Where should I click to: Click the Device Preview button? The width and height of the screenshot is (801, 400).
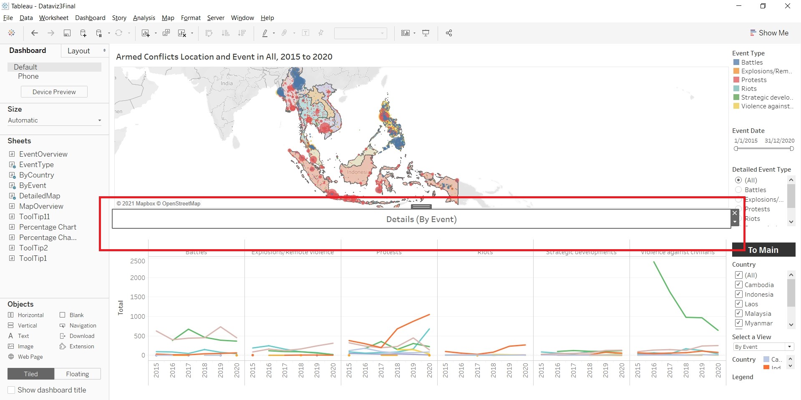point(54,92)
